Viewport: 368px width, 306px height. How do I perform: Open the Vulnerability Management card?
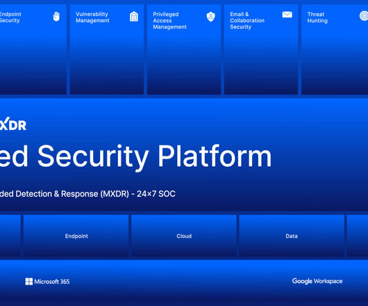point(107,49)
